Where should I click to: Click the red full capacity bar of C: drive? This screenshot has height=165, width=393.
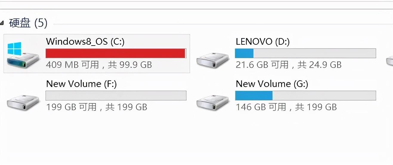click(116, 53)
